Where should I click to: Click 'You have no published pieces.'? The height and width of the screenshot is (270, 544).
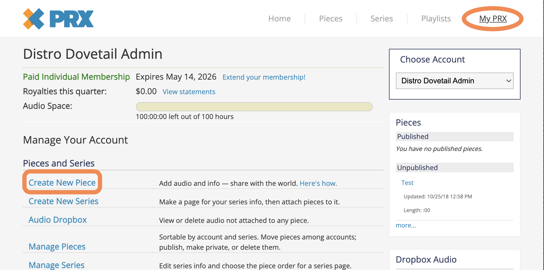click(439, 149)
